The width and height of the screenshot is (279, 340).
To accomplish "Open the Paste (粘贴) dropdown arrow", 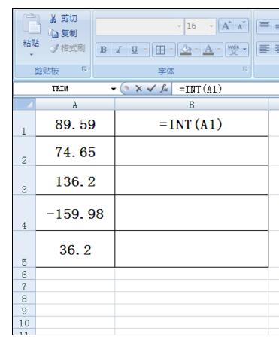I will [x=32, y=54].
